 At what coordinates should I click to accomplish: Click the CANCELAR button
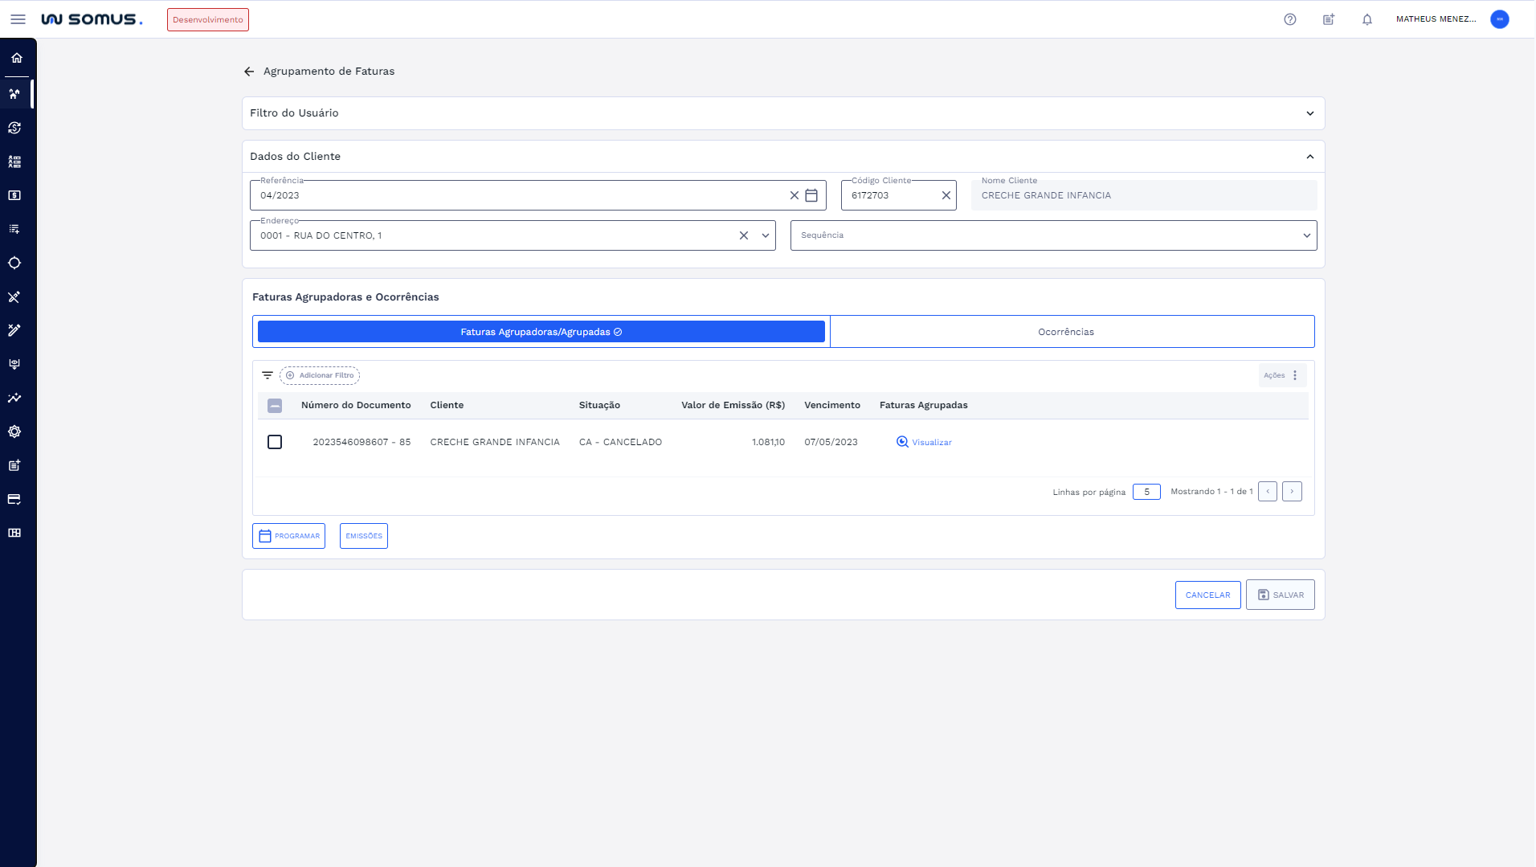coord(1207,595)
